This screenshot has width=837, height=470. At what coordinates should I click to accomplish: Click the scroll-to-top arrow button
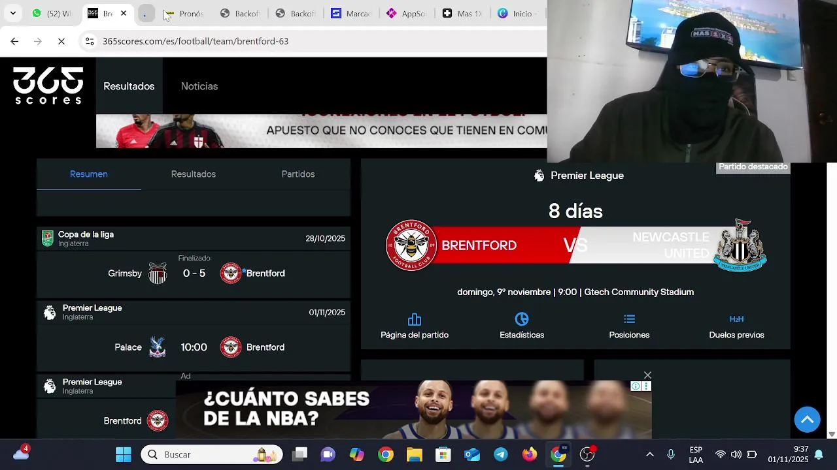[x=807, y=419]
